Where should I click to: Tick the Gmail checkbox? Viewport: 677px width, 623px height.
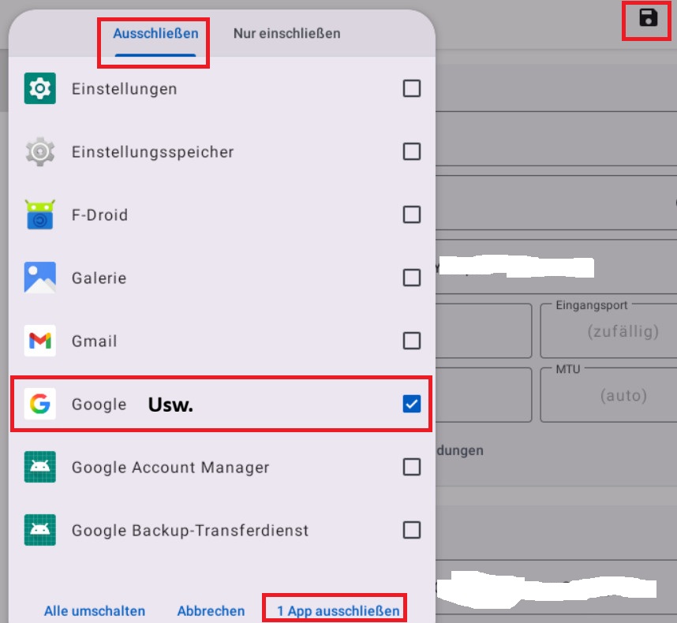pyautogui.click(x=411, y=341)
